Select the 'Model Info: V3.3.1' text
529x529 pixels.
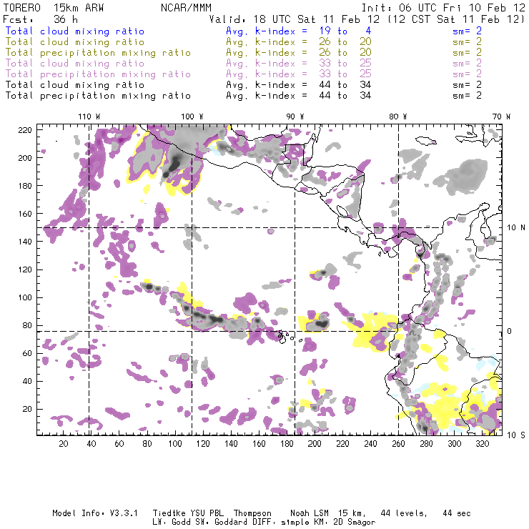click(x=95, y=513)
